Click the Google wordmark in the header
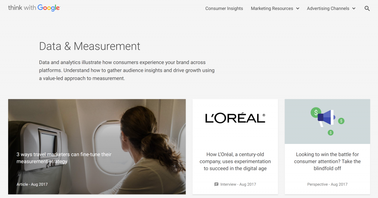This screenshot has height=198, width=378. click(49, 8)
